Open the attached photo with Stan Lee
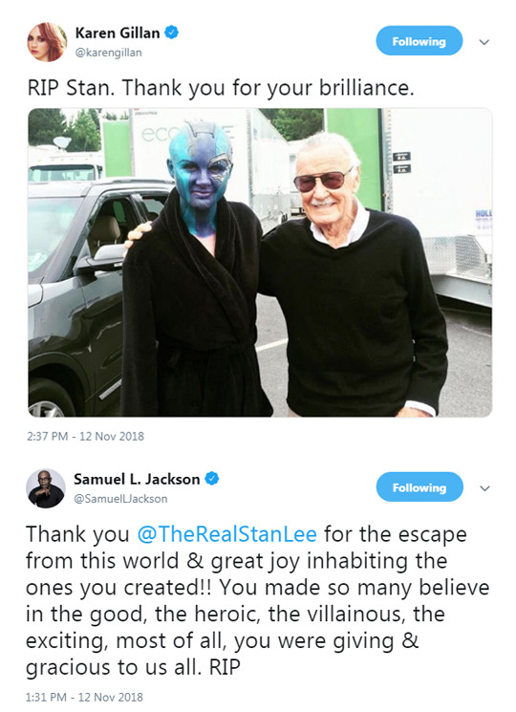This screenshot has height=712, width=516. point(260,263)
